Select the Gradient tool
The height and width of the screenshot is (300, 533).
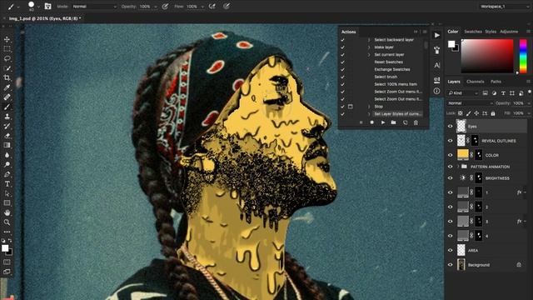pyautogui.click(x=7, y=145)
